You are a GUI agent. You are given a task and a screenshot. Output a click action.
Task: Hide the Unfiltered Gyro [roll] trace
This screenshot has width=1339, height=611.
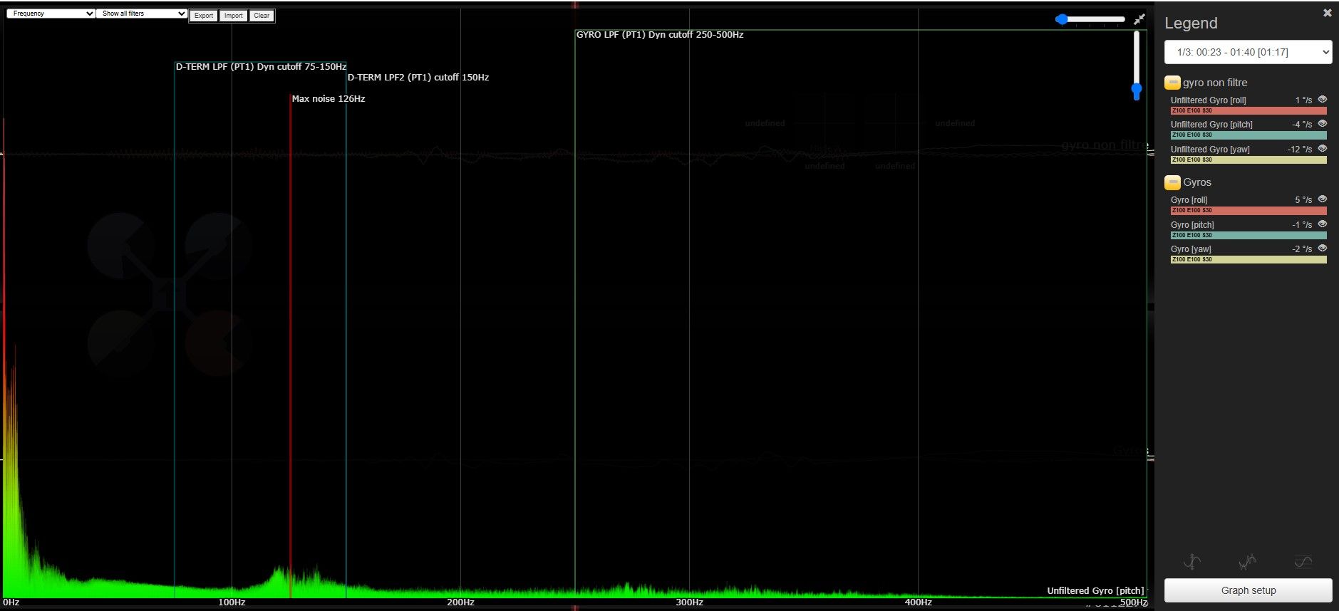tap(1322, 100)
